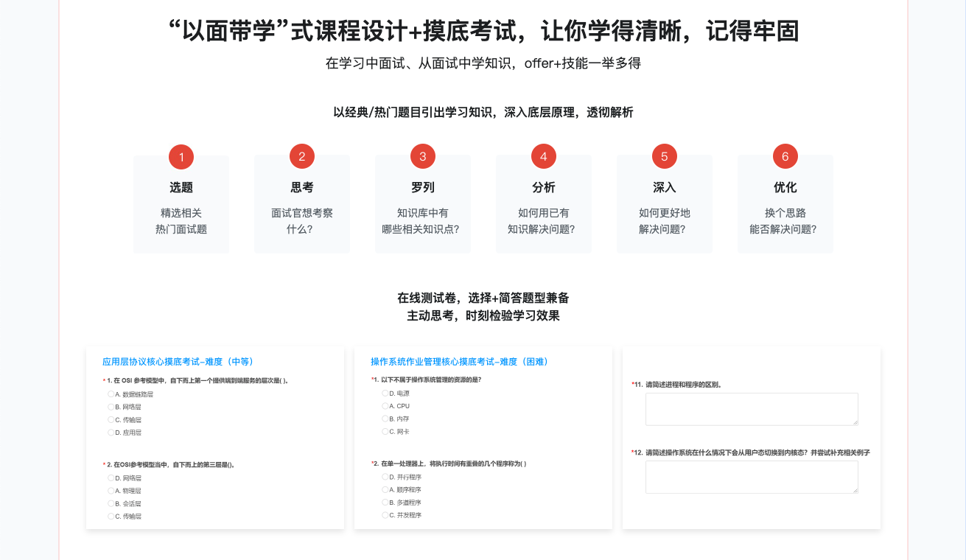This screenshot has width=966, height=560.
Task: Click the 选题 step card heading
Action: [x=181, y=187]
